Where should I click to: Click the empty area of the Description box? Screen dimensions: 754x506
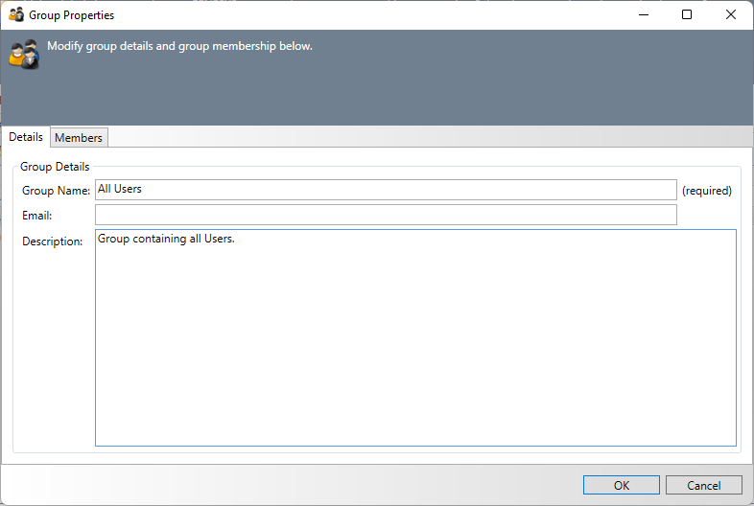[415, 345]
